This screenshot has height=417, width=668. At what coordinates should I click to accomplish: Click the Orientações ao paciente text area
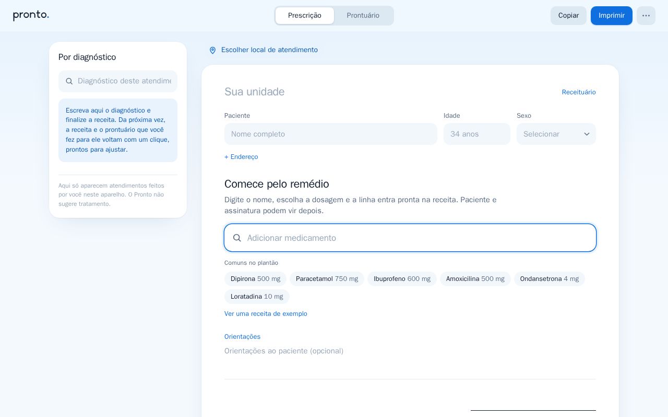point(410,351)
